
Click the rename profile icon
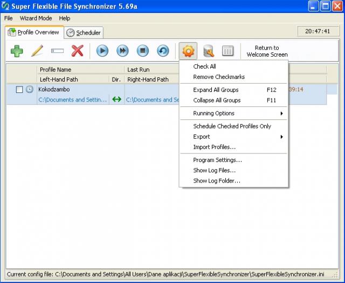(58, 51)
